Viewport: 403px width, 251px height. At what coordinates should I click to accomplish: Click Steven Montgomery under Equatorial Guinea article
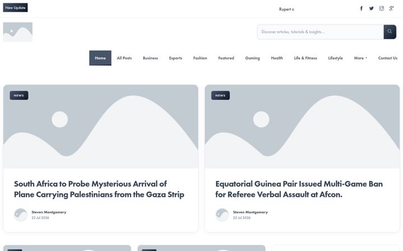click(x=250, y=212)
